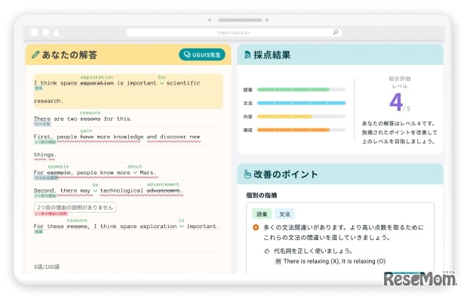Click the correction 'gain' above 'have'
This screenshot has width=467, height=296.
pos(86,131)
